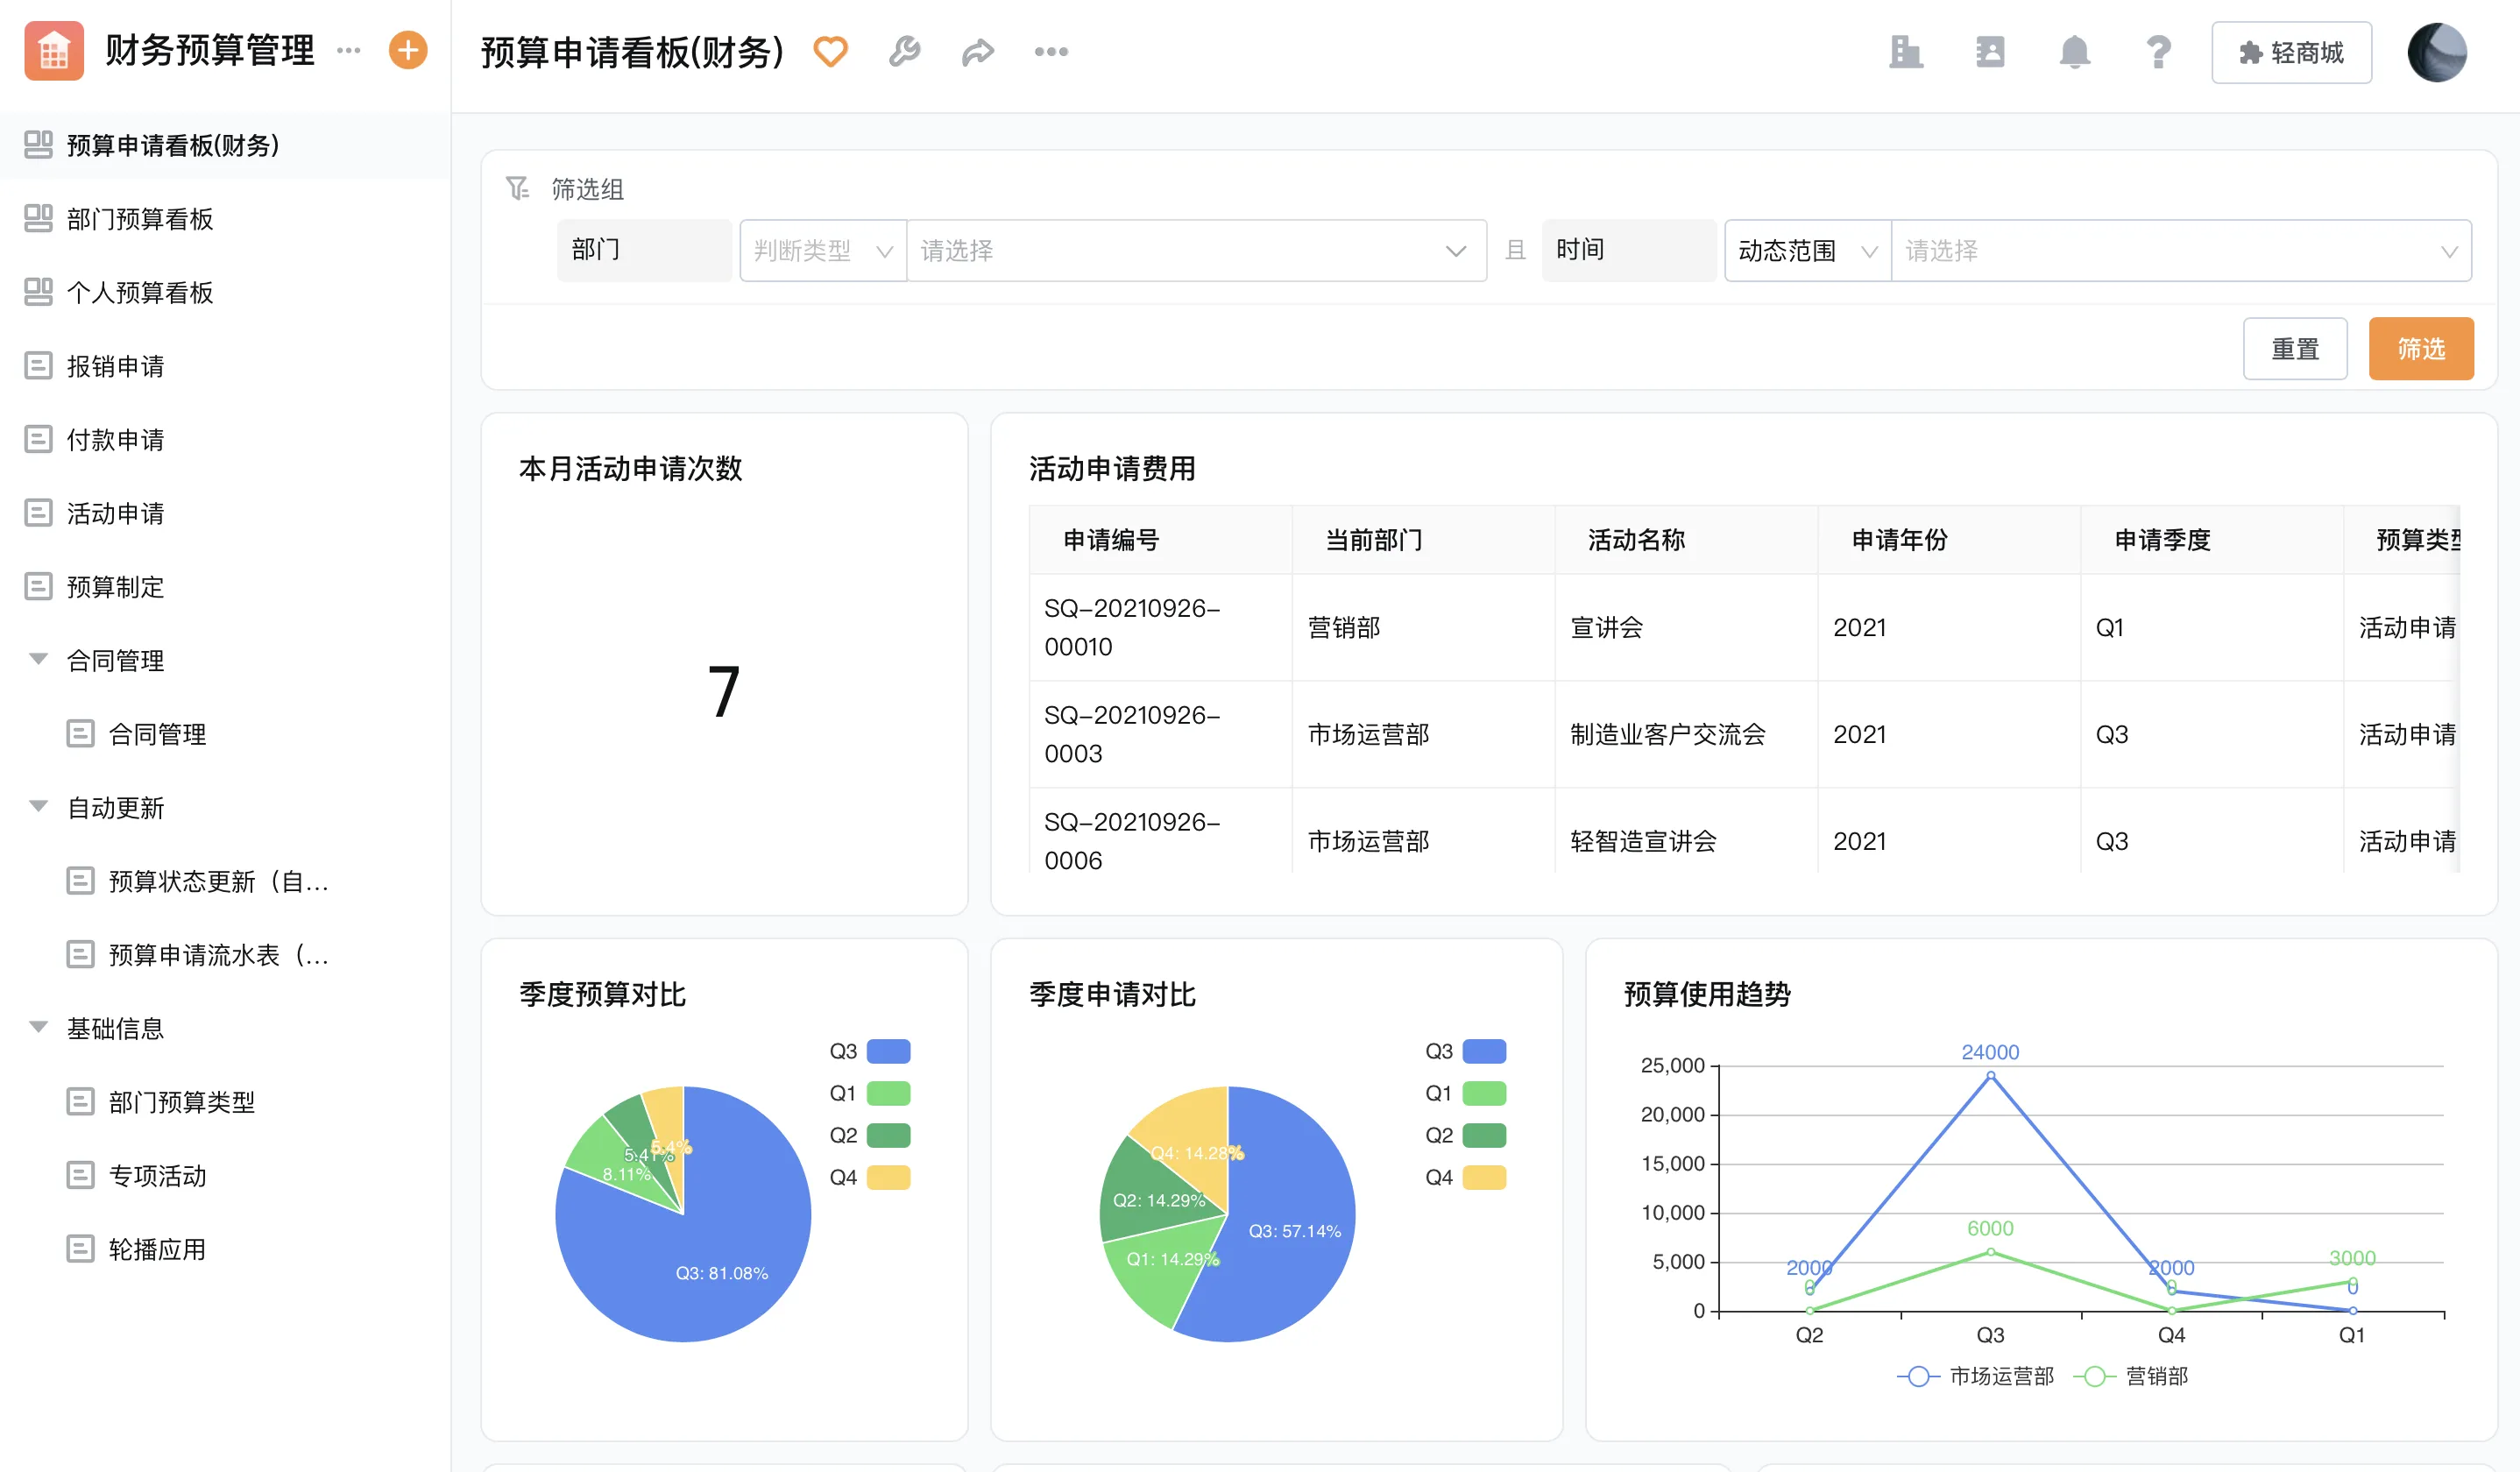Screen dimensions: 2520x1472
Task: Click the question mark help icon
Action: (x=2158, y=52)
